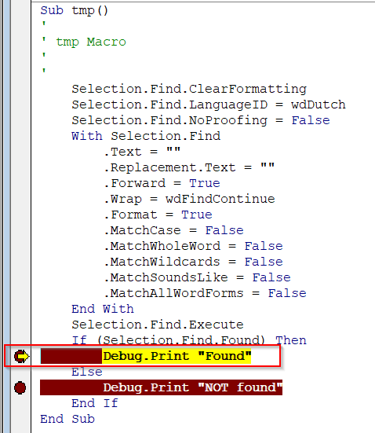This screenshot has height=433, width=375.
Task: Click the End With statement
Action: coord(103,309)
